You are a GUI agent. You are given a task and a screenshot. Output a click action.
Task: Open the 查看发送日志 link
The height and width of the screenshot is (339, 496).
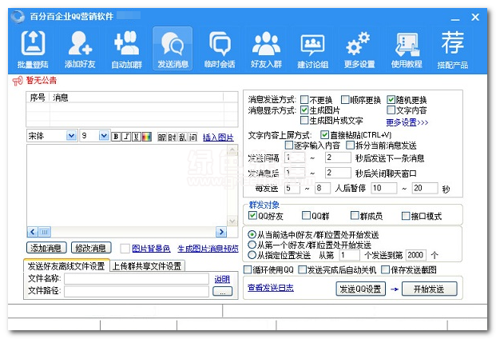pyautogui.click(x=271, y=288)
